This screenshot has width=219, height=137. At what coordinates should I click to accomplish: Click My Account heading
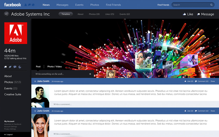(x=9, y=121)
